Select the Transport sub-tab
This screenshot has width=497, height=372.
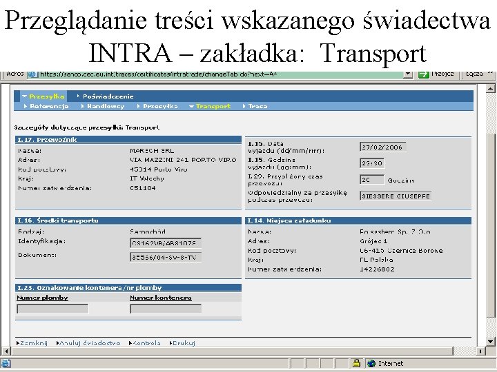point(213,106)
